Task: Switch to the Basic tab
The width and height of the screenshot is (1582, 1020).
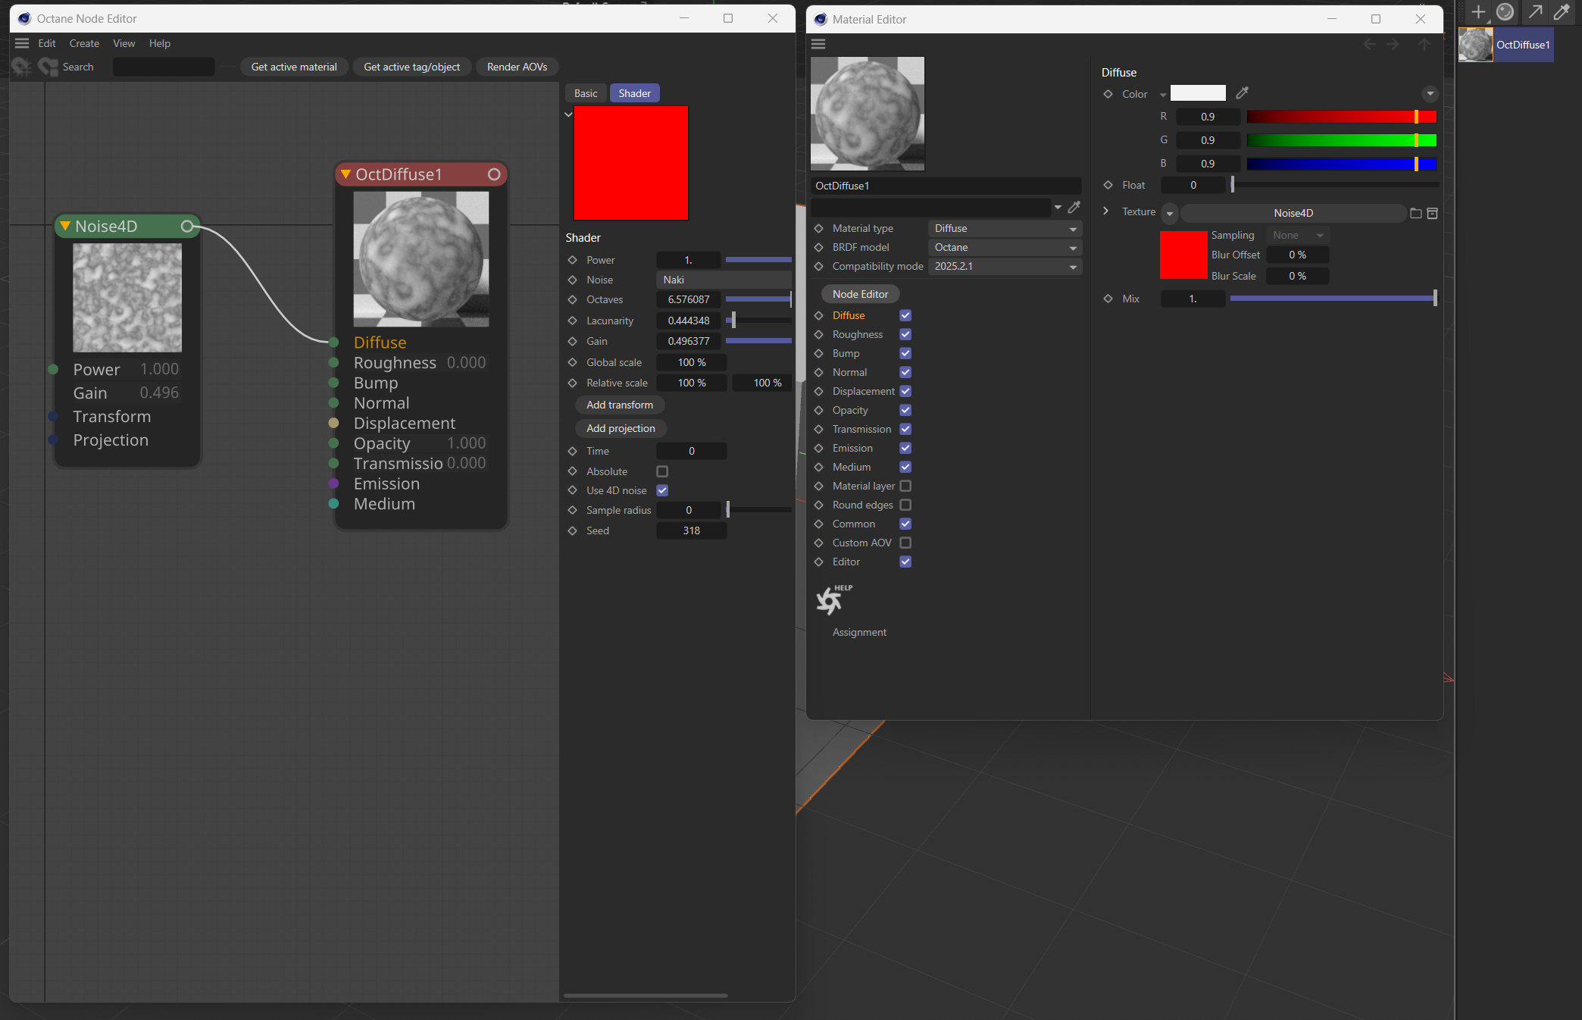Action: 586,93
